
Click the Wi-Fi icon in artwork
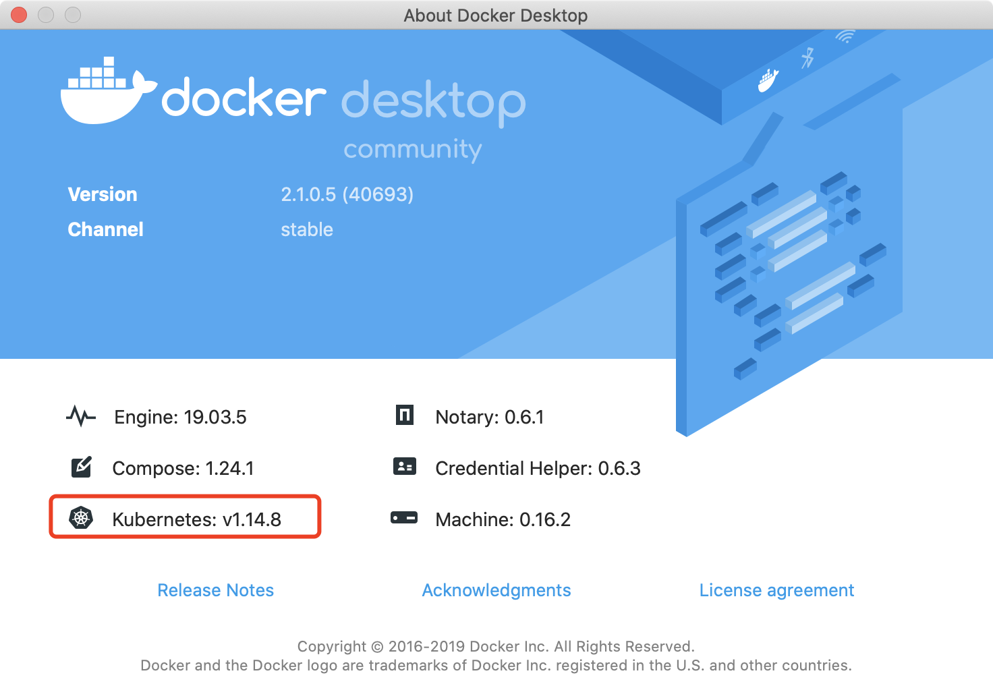(x=845, y=36)
